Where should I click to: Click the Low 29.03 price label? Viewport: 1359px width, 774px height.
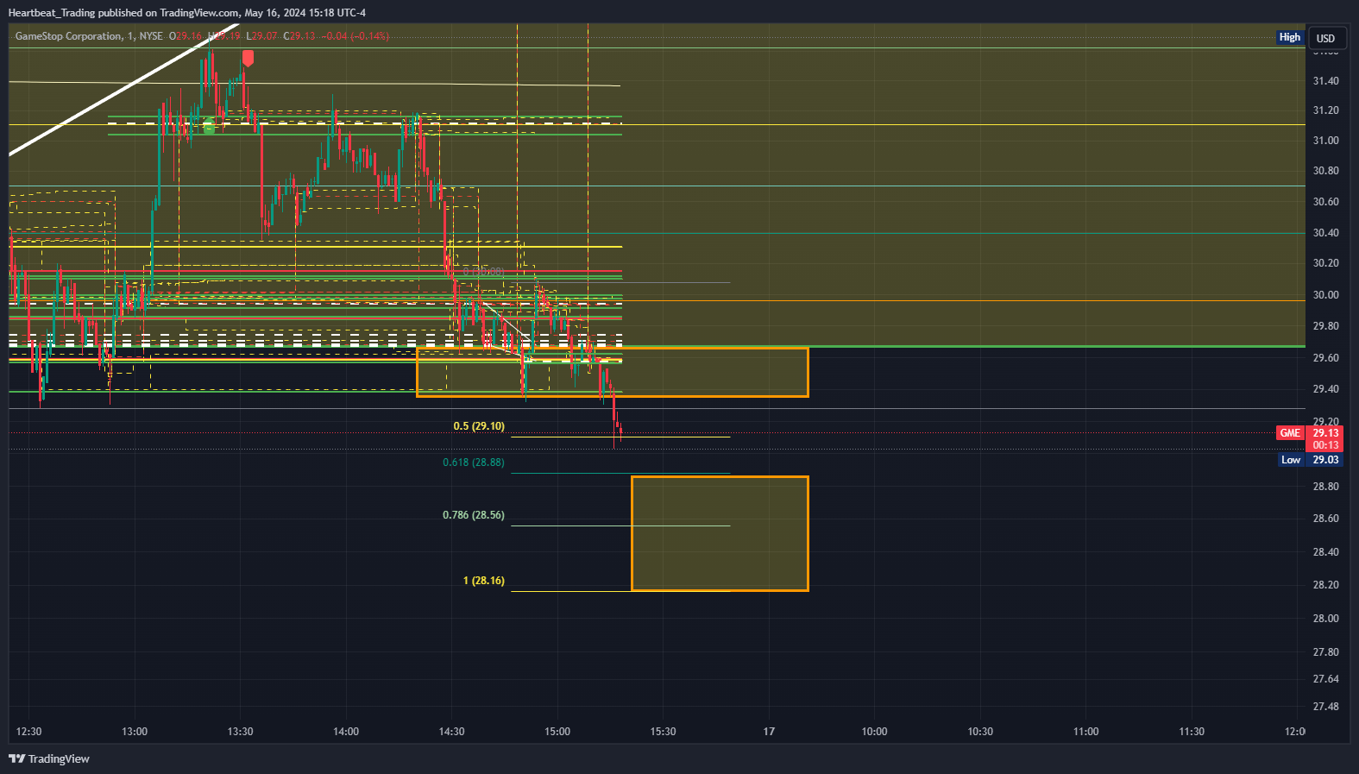pyautogui.click(x=1309, y=460)
